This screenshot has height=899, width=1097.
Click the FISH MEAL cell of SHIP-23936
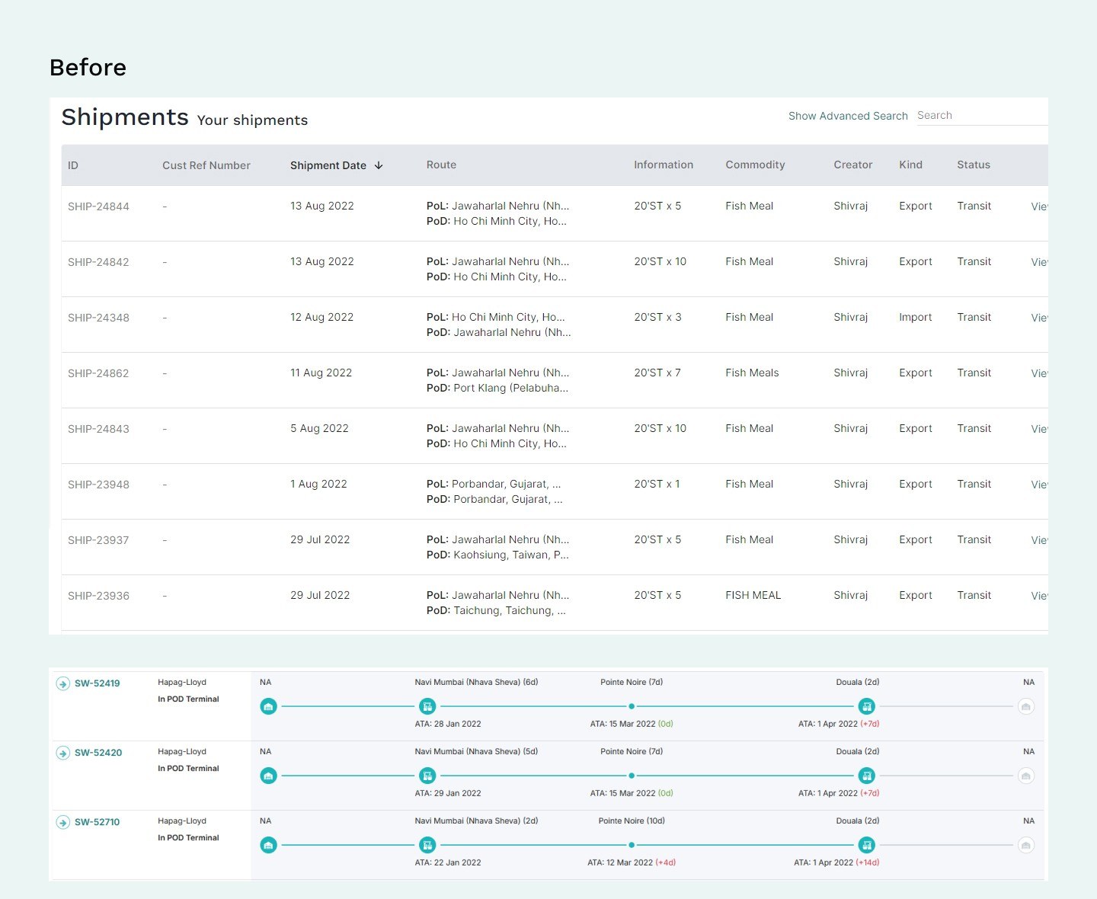(x=753, y=595)
